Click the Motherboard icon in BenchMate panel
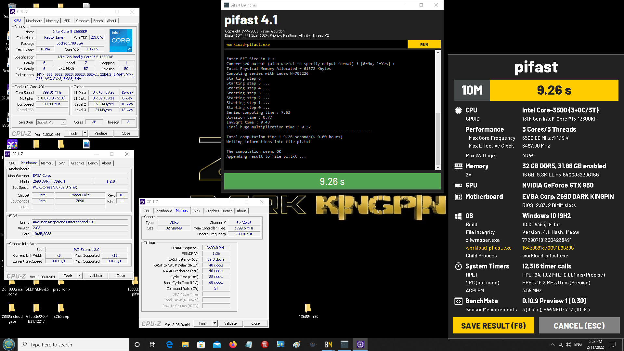The width and height of the screenshot is (624, 351). [x=458, y=197]
